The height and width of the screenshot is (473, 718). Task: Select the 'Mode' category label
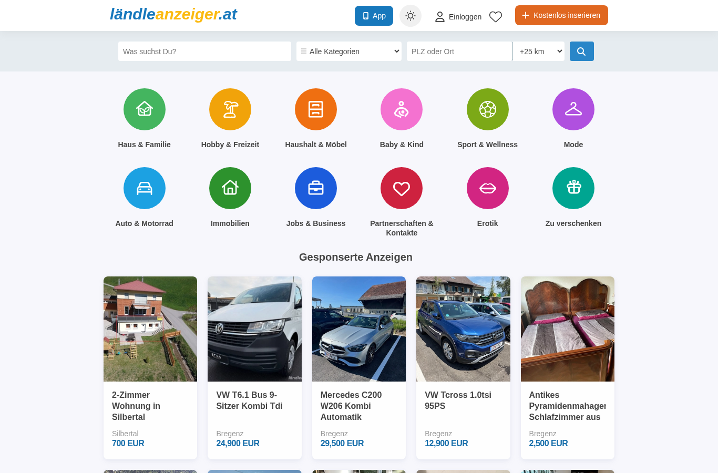point(573,145)
